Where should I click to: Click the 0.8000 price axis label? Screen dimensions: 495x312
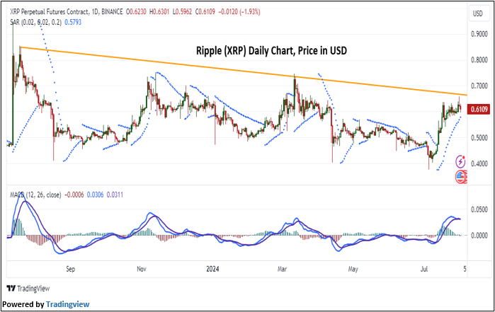pyautogui.click(x=479, y=60)
